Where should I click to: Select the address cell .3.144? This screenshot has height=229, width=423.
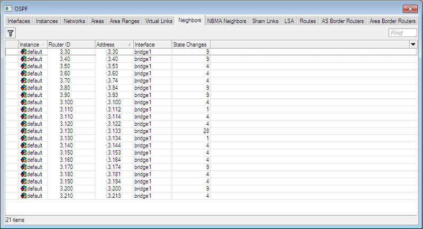point(114,145)
